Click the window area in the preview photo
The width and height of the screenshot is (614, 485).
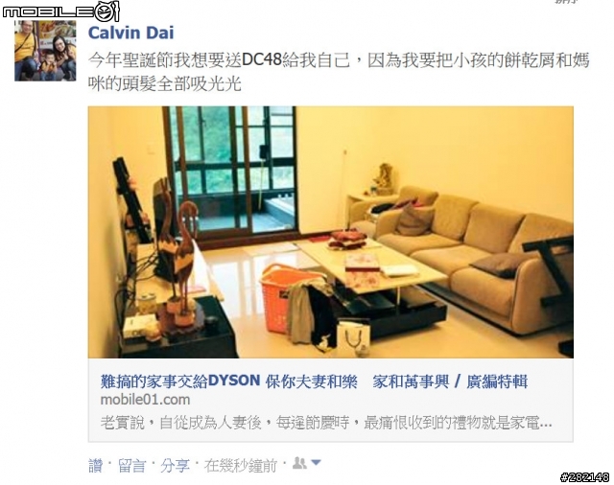pos(232,173)
